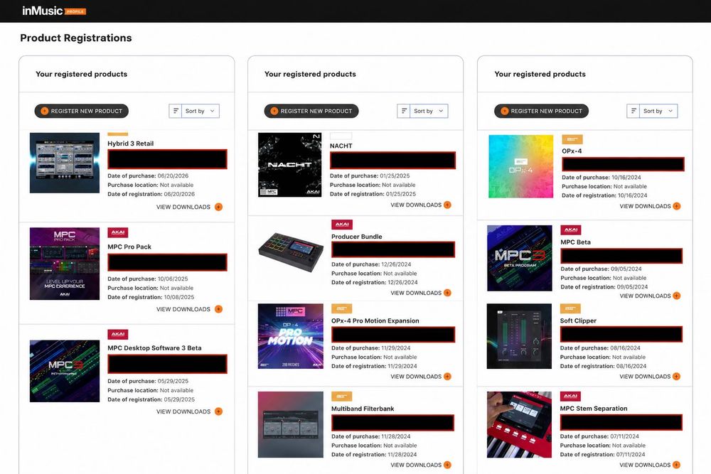Image resolution: width=711 pixels, height=474 pixels.
Task: Open the NACHT cover thumbnail
Action: click(x=290, y=164)
